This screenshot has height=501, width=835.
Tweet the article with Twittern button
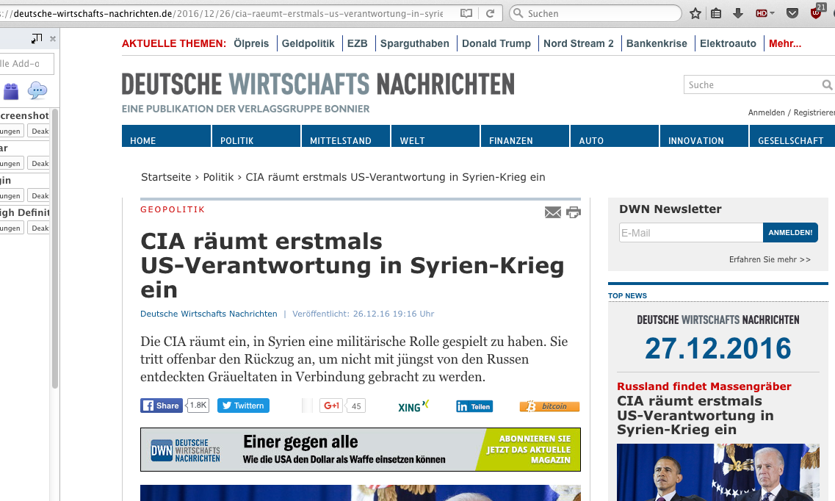tap(243, 406)
